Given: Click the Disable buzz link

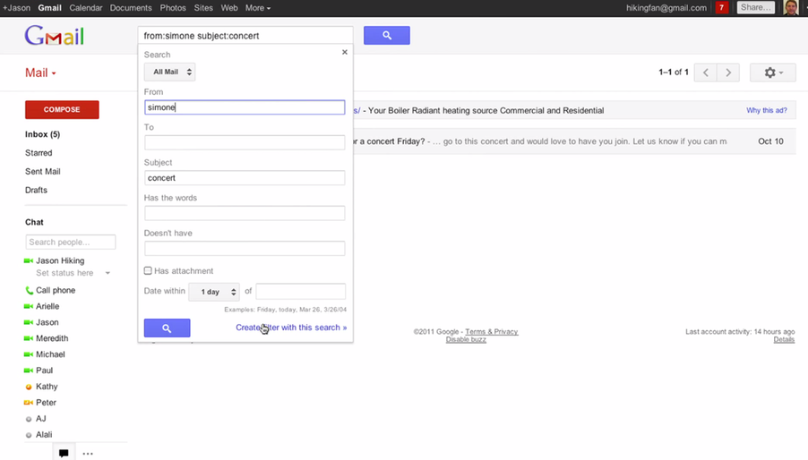Looking at the screenshot, I should [x=466, y=339].
